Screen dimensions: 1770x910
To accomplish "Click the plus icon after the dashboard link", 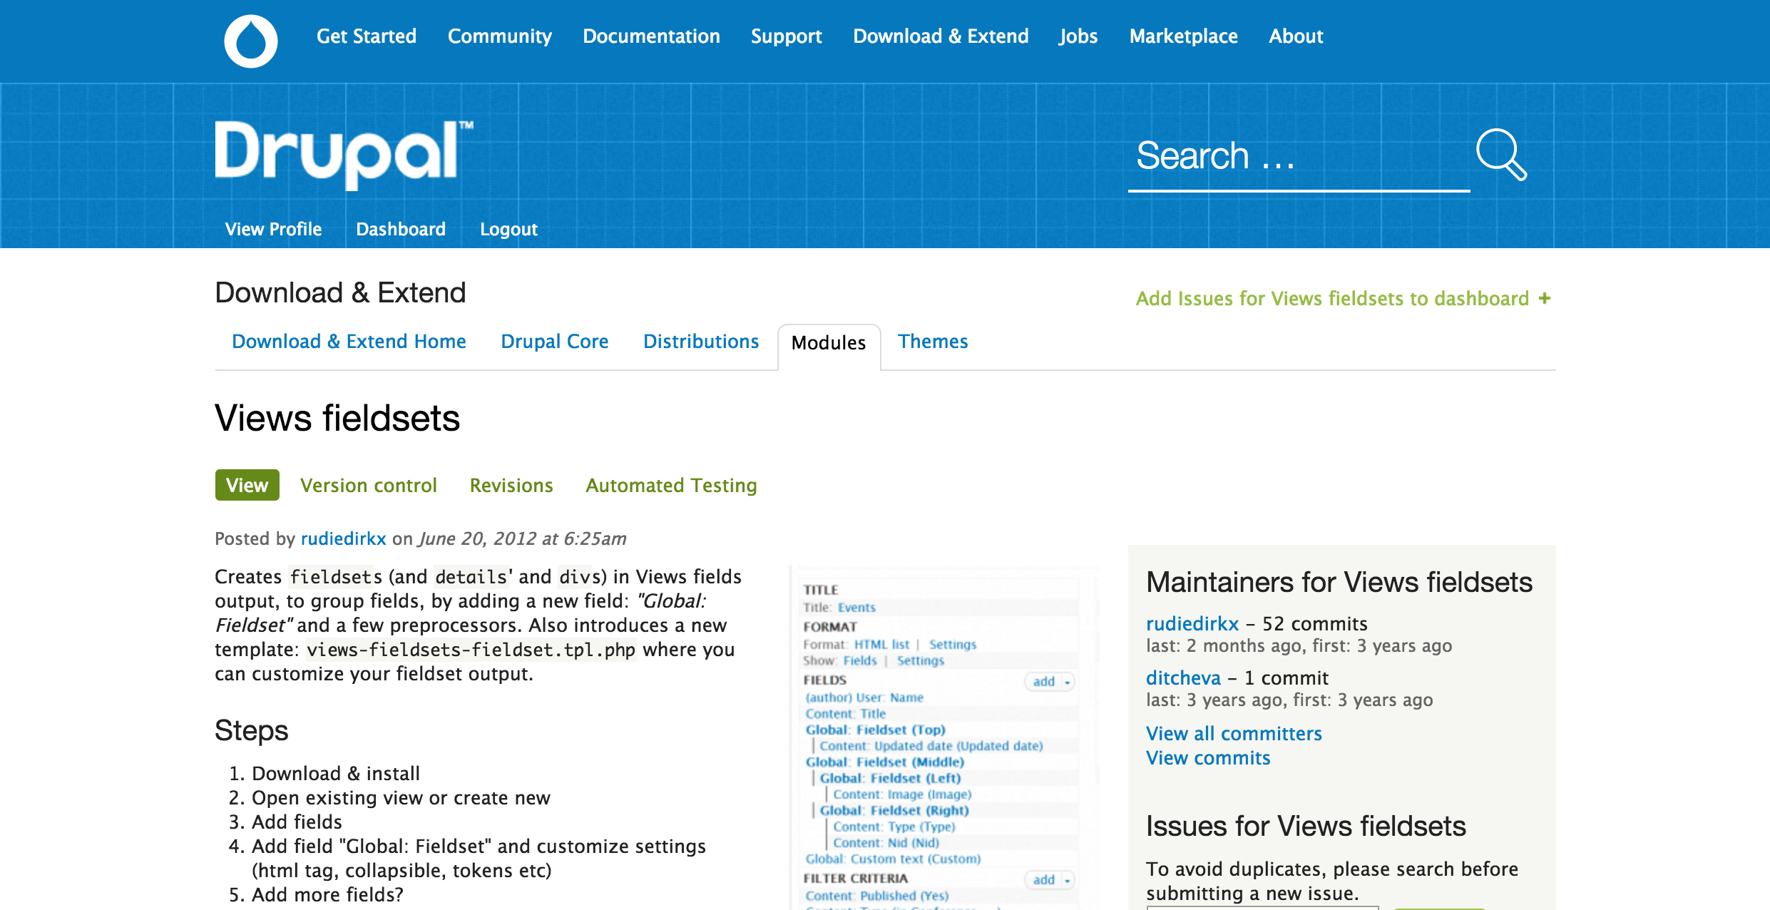I will click(1545, 298).
